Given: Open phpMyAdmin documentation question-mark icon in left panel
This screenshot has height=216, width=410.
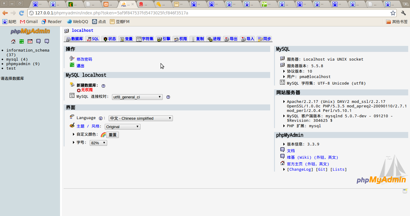Looking at the screenshot, I should point(38,41).
